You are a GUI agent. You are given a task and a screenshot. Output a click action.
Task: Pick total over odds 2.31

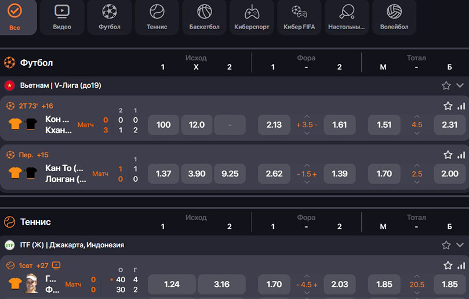[449, 125]
